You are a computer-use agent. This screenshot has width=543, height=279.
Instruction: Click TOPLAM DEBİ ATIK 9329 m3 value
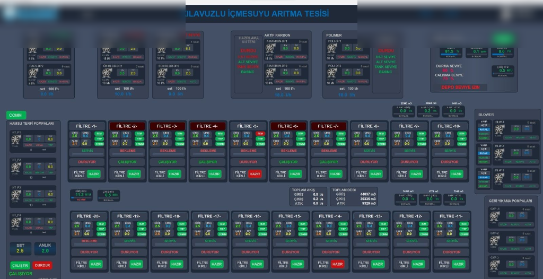369,204
